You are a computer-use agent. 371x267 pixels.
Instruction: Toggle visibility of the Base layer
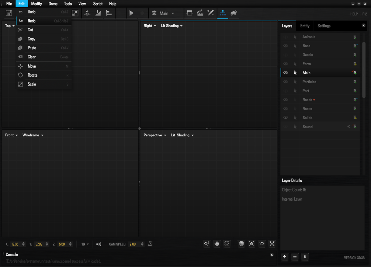click(x=286, y=46)
